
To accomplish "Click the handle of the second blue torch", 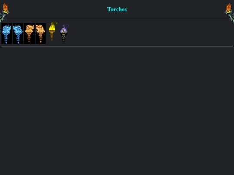I will click(18, 39).
